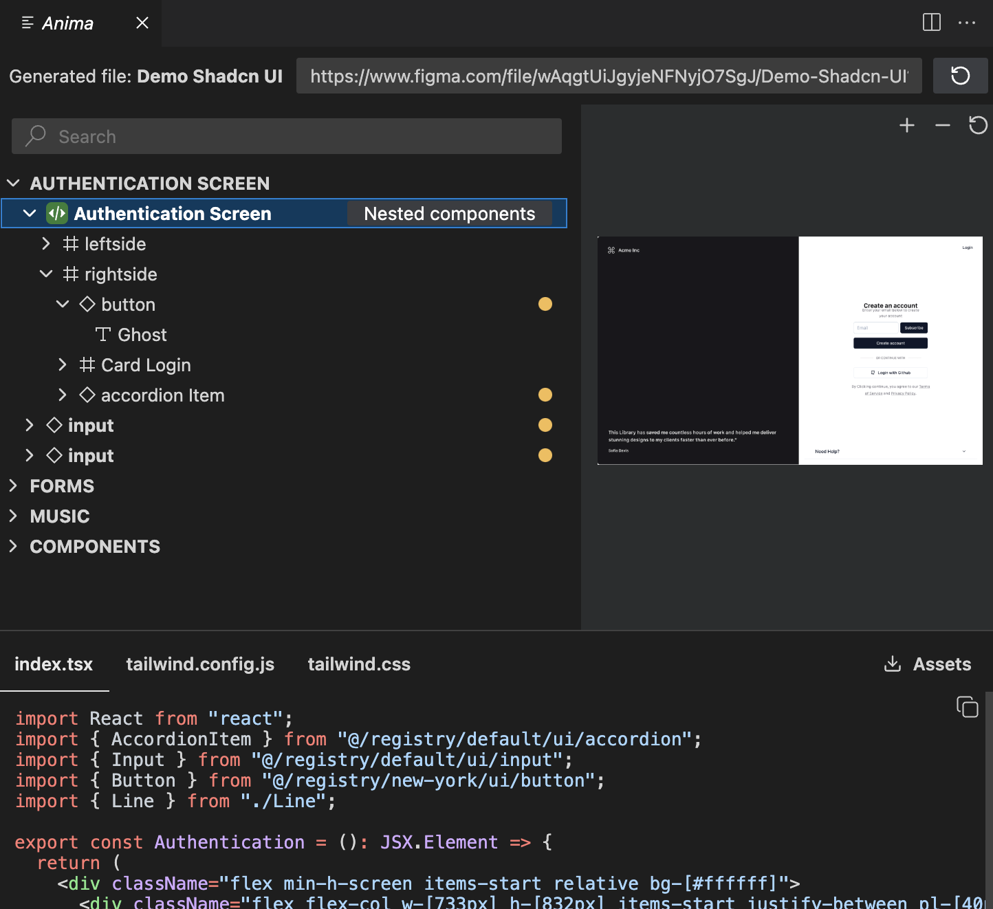
Task: Select the Ghost text layer
Action: [x=142, y=335]
